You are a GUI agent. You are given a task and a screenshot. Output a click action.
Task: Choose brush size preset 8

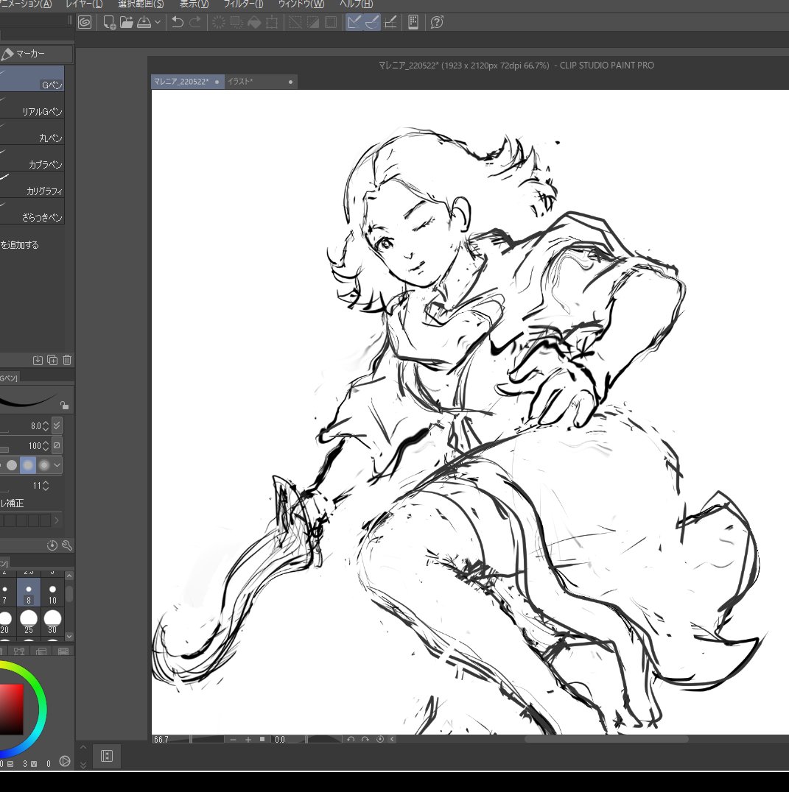pos(29,592)
